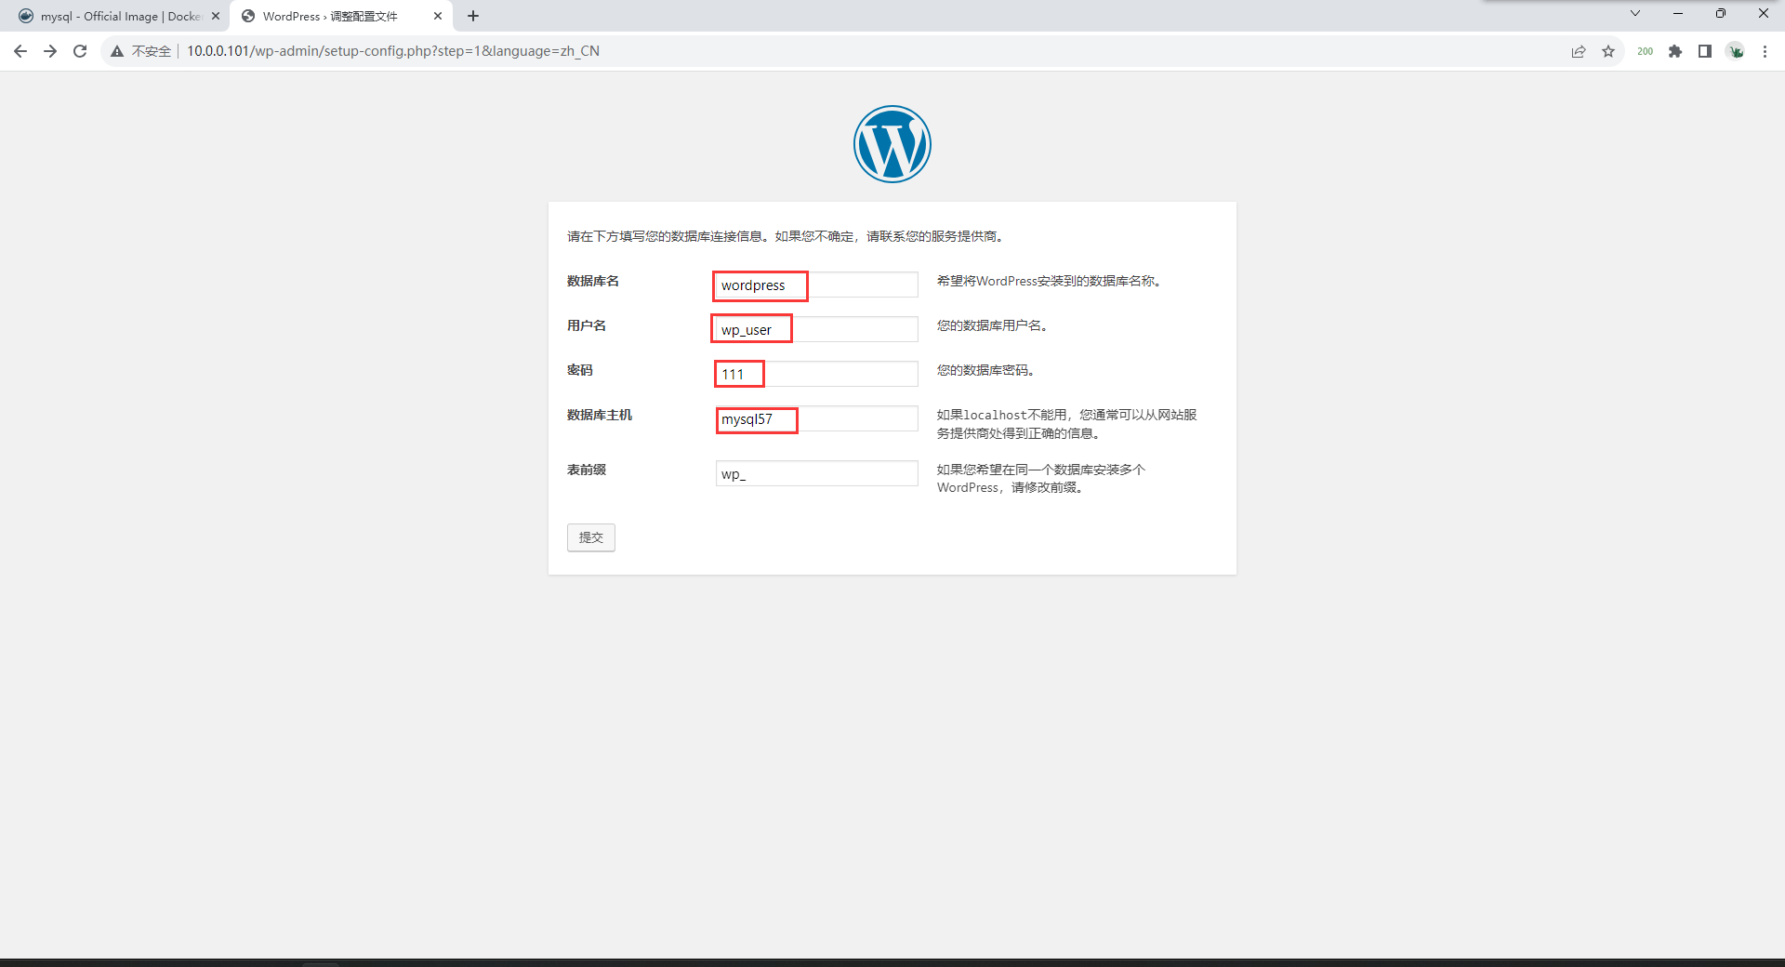
Task: Click the database host mysql57 field
Action: point(816,419)
